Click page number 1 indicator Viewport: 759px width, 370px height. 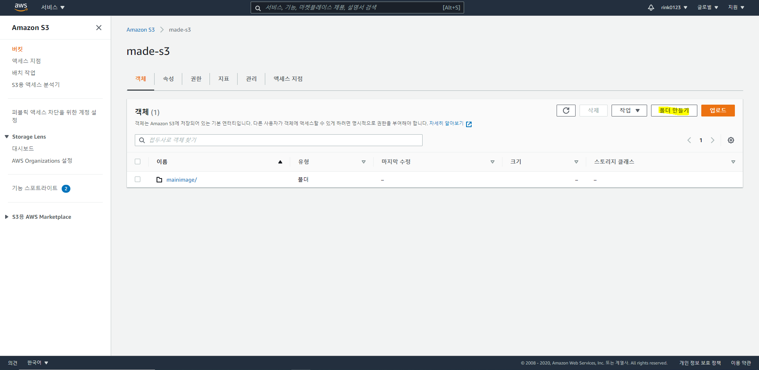(x=701, y=140)
